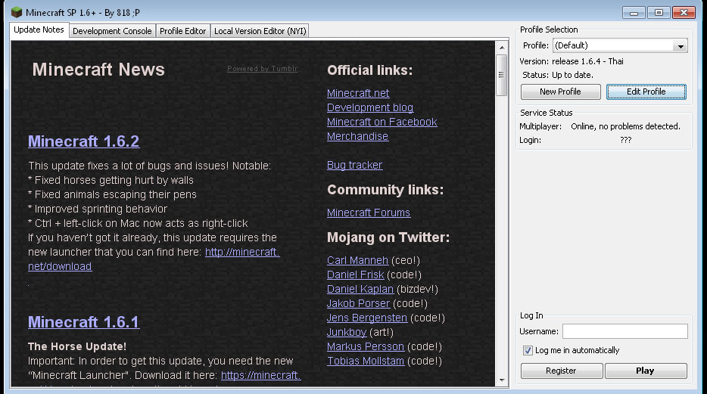
Task: Open Tobias Mollstam's Twitter link
Action: (366, 361)
